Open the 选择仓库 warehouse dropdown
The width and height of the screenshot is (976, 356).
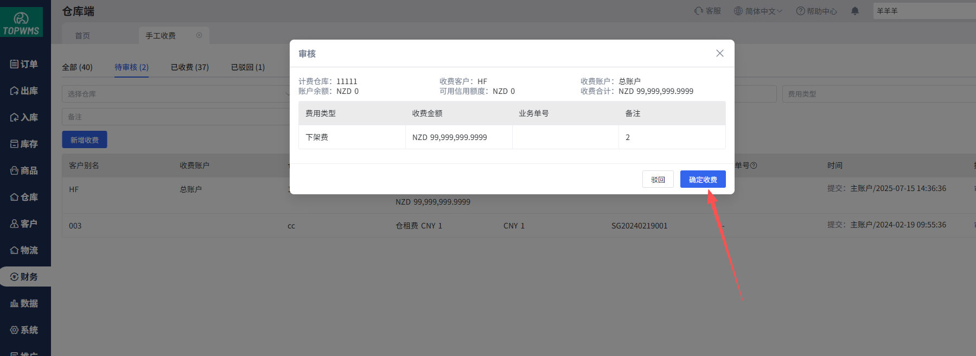tap(178, 94)
